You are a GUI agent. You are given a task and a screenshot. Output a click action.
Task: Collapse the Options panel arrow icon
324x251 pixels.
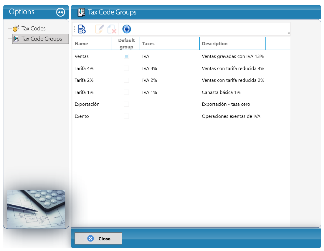pos(61,12)
